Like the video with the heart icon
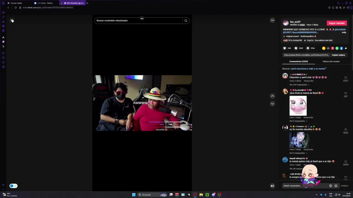 tap(285, 48)
